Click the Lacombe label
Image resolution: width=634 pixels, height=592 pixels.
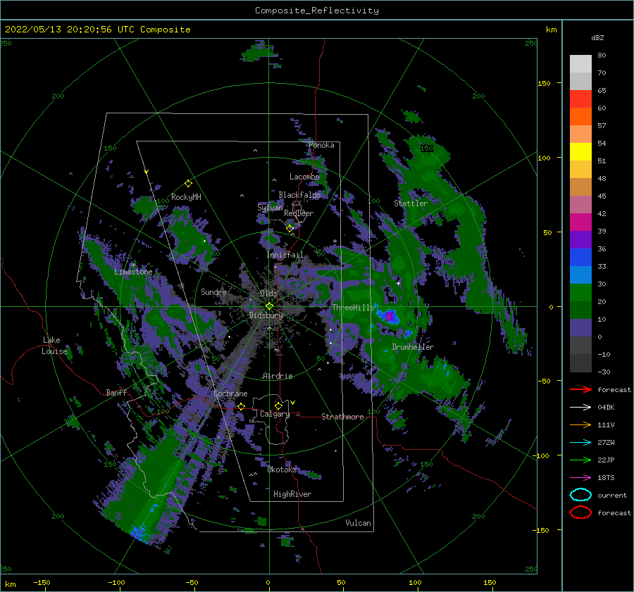click(304, 177)
